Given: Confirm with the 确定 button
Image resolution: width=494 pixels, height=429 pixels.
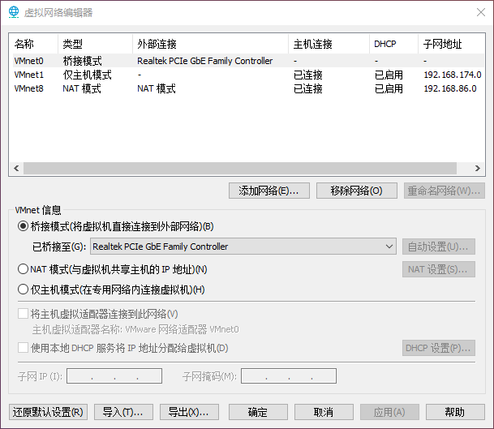Looking at the screenshot, I should 258,412.
